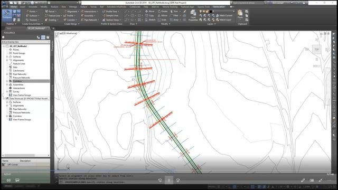Click the Section Views tool
This screenshot has width=338, height=190.
coord(111,20)
